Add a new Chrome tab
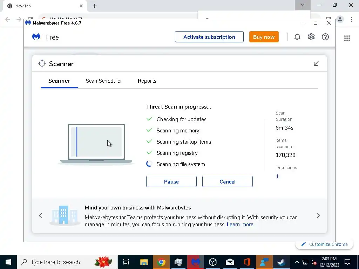Viewport: 359px width, 269px height. (x=95, y=6)
